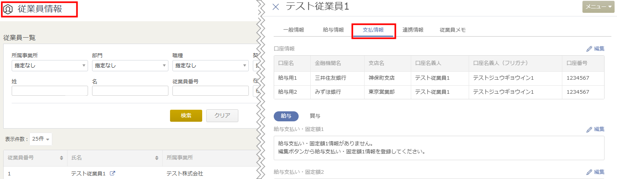This screenshot has width=617, height=179.
Task: Change 表示件数 from 25件 dropdown
Action: tap(41, 139)
